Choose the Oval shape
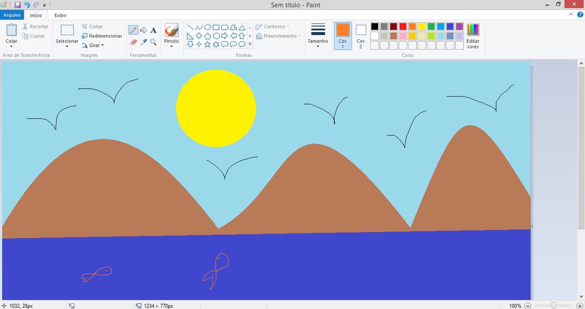Image resolution: width=585 pixels, height=309 pixels. click(x=208, y=27)
